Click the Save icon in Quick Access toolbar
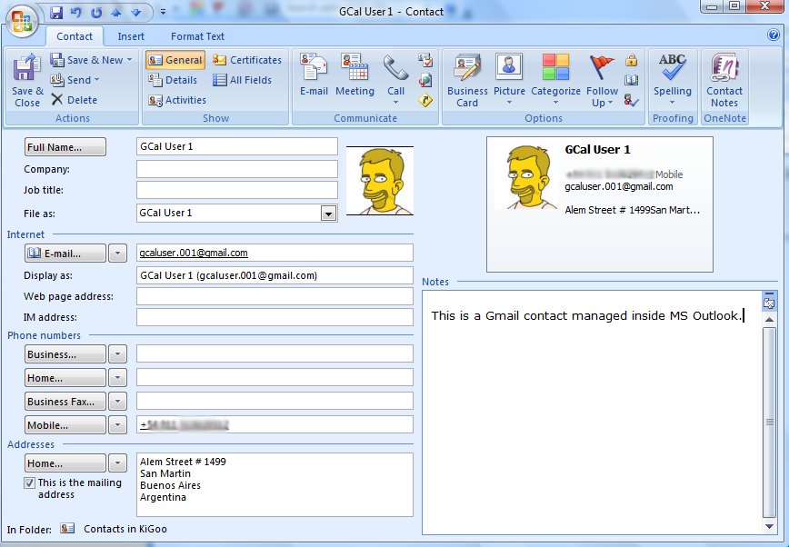The image size is (789, 547). pos(57,12)
